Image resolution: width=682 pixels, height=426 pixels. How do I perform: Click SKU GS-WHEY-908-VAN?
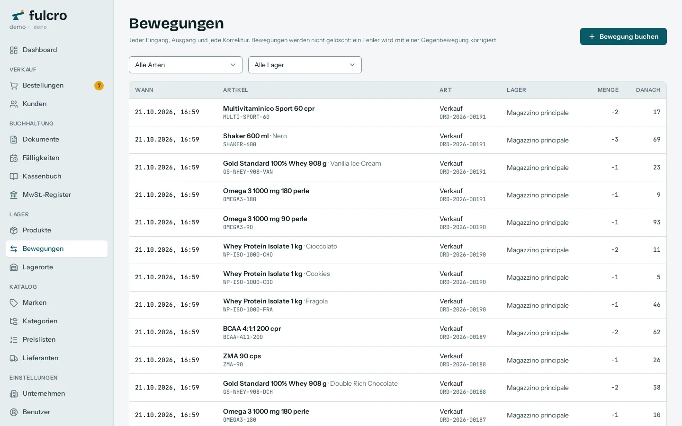tap(248, 172)
